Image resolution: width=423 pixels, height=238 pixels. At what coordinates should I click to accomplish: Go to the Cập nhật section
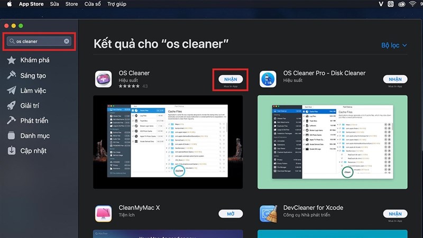pyautogui.click(x=33, y=151)
